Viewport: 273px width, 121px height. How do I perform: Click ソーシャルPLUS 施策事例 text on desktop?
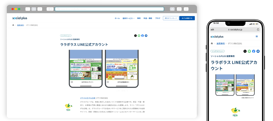[70, 39]
